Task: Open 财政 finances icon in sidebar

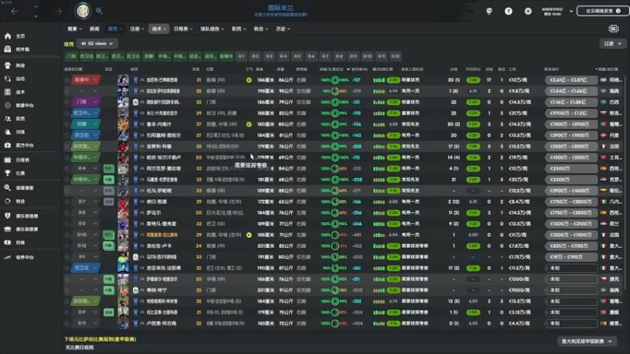Action: (8, 242)
